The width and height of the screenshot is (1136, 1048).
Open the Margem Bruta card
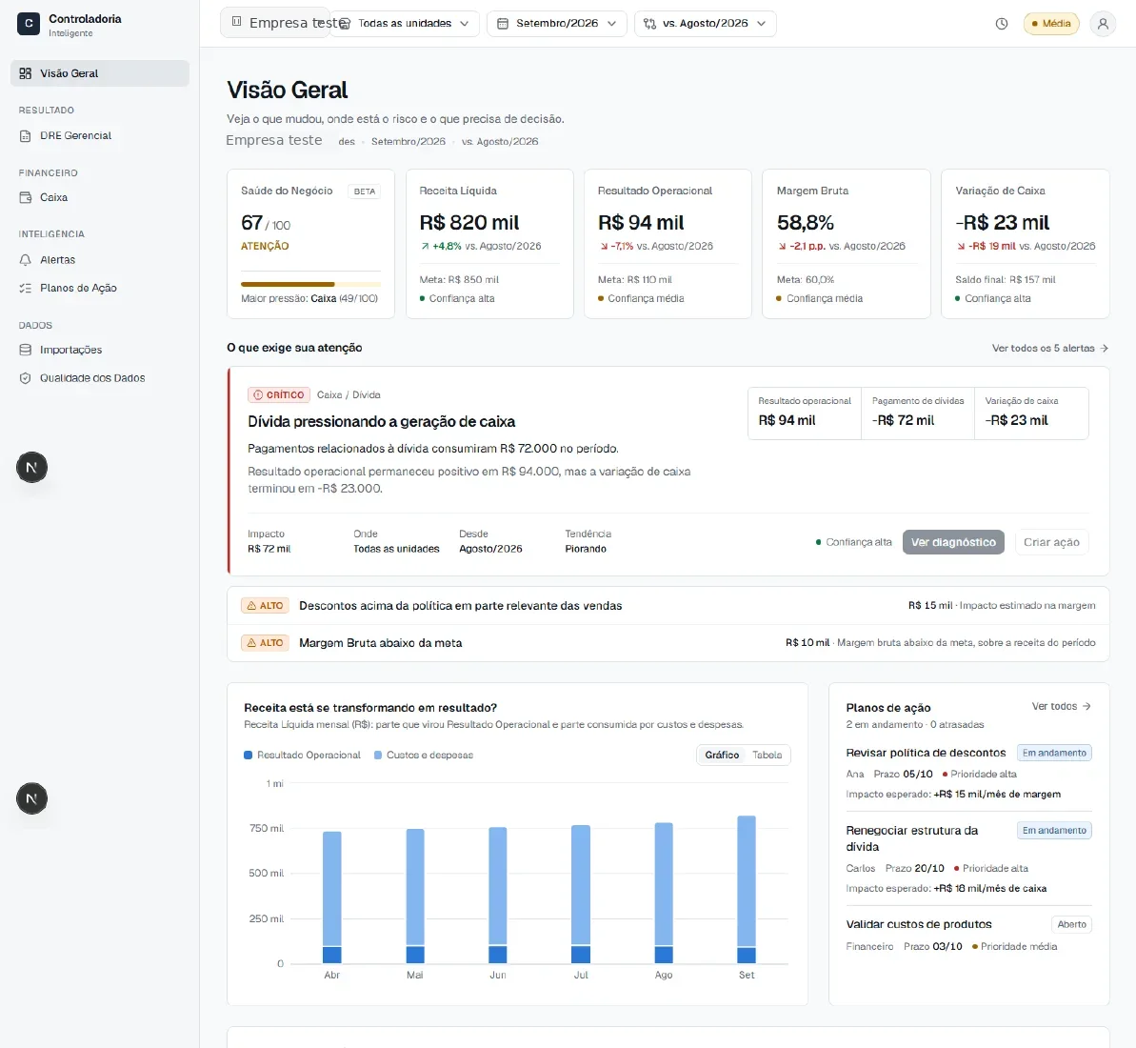(847, 244)
